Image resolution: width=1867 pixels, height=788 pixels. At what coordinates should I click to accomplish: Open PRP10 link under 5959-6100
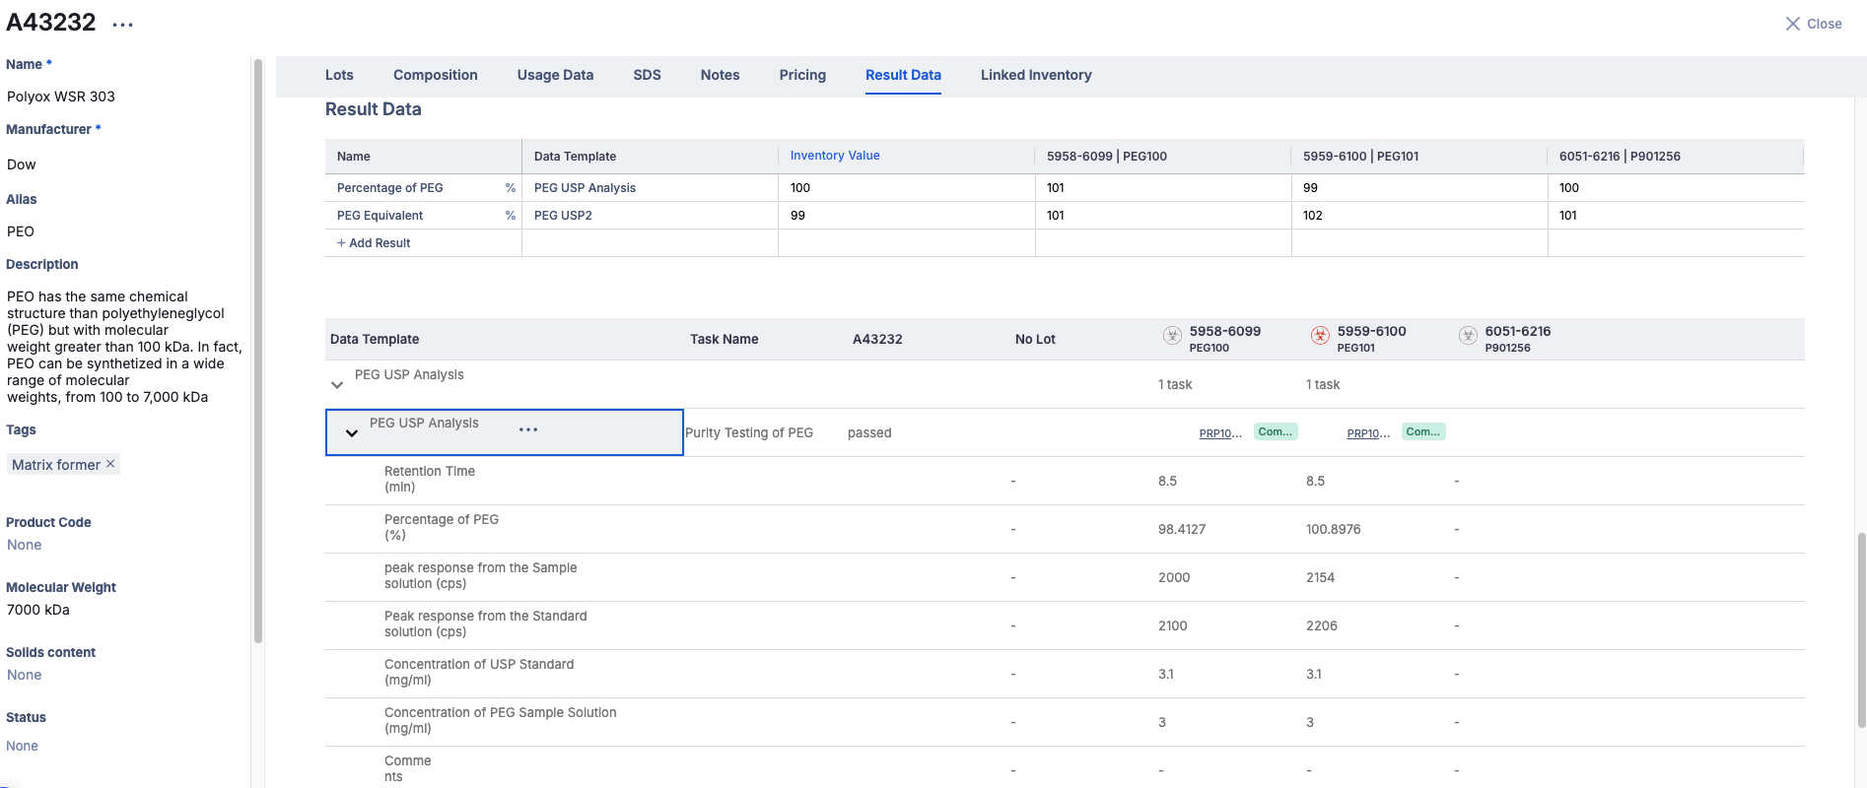coord(1368,433)
